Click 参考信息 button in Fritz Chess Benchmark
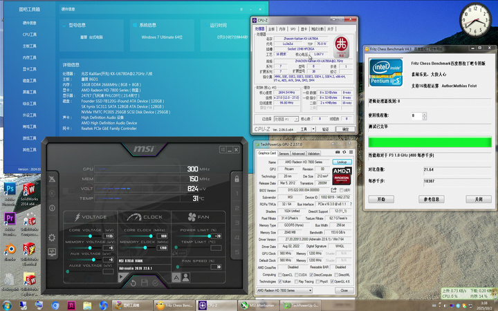Screen dimensions: 498x311 [x=432, y=199]
